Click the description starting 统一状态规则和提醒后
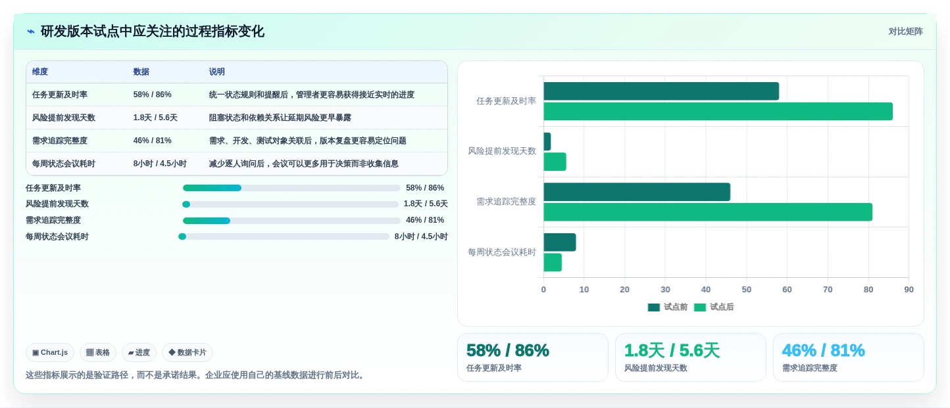The height and width of the screenshot is (408, 950). [x=312, y=95]
